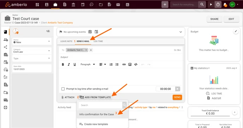Click the add team member icon
The width and height of the screenshot is (243, 128).
click(48, 31)
